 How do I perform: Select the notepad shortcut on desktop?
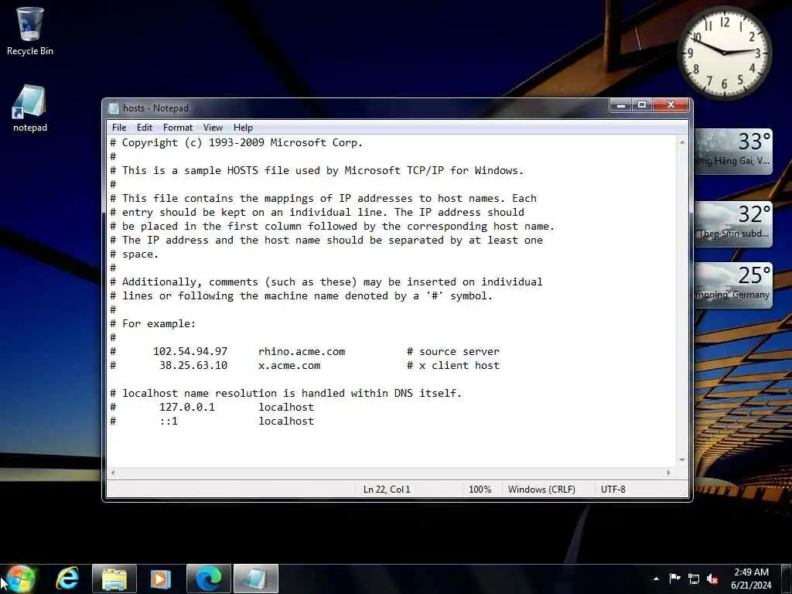[30, 108]
